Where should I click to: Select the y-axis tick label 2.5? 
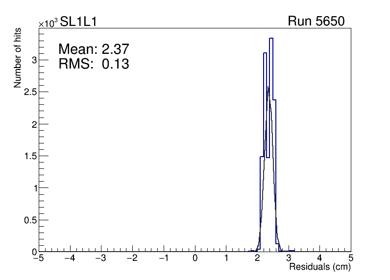click(31, 92)
